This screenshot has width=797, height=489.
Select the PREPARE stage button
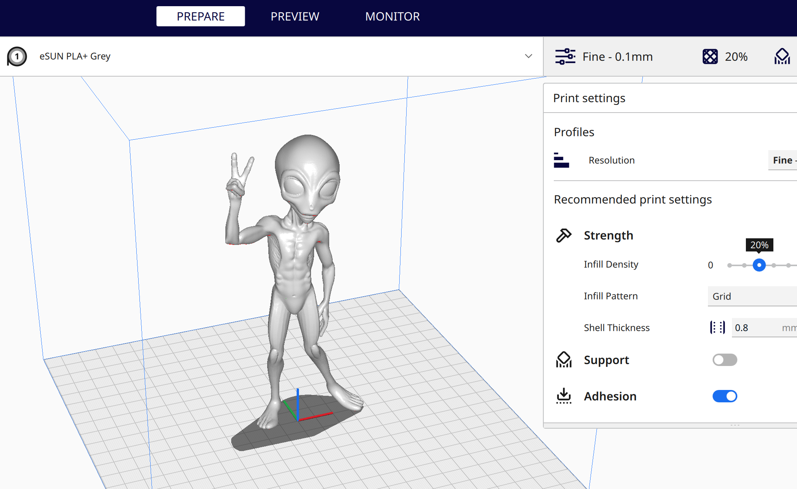[201, 16]
